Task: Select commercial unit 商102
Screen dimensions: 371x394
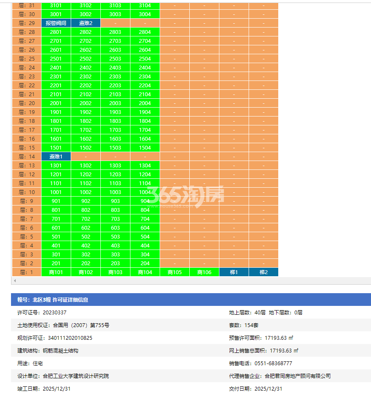Action: (x=86, y=272)
